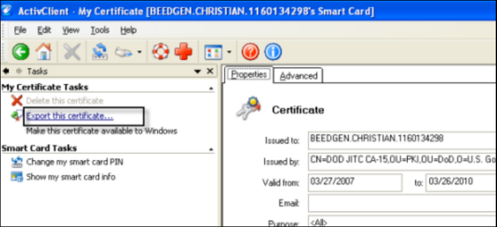
Task: Click the export certificate icon
Action: click(x=17, y=116)
